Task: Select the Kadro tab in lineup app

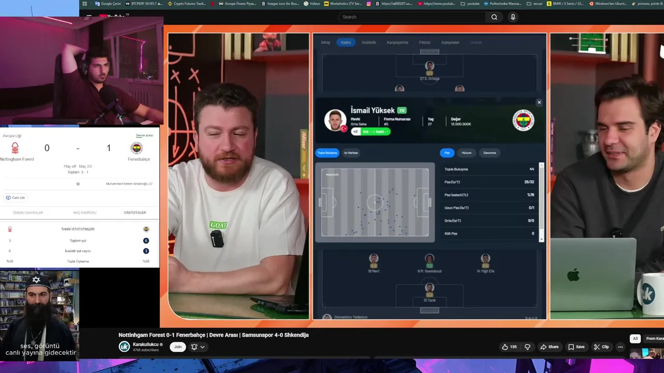Action: pos(345,42)
